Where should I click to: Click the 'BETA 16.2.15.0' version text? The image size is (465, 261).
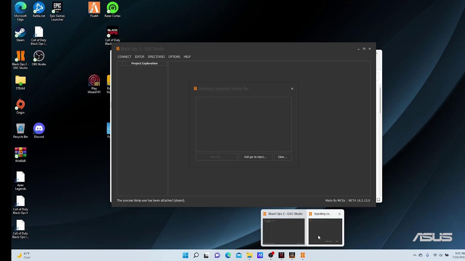(359, 200)
